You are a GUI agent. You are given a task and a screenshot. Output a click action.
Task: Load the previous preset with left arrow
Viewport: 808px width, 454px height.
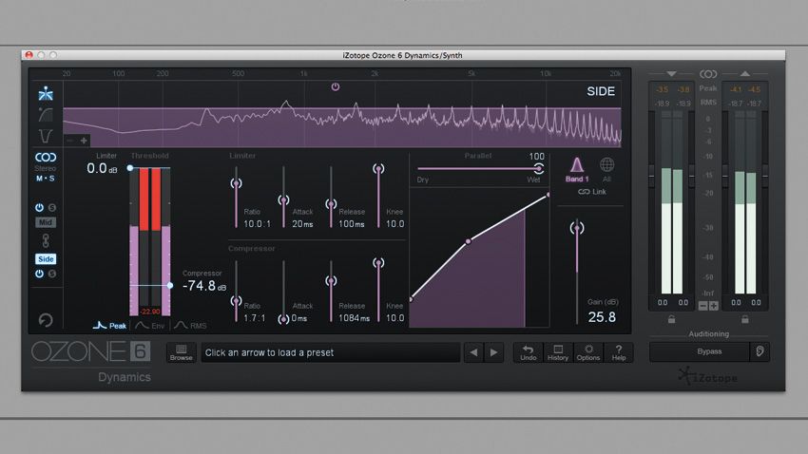click(x=473, y=352)
